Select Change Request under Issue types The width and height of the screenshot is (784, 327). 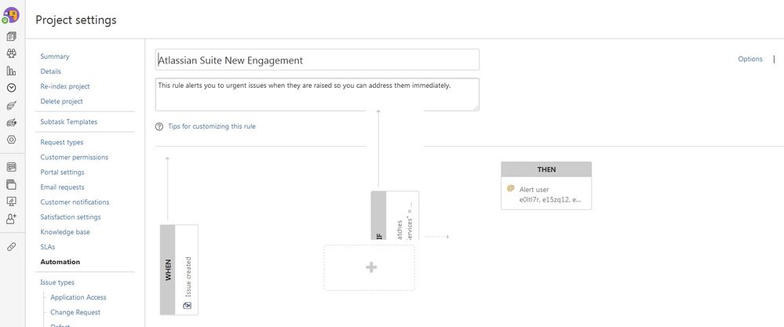pos(75,313)
